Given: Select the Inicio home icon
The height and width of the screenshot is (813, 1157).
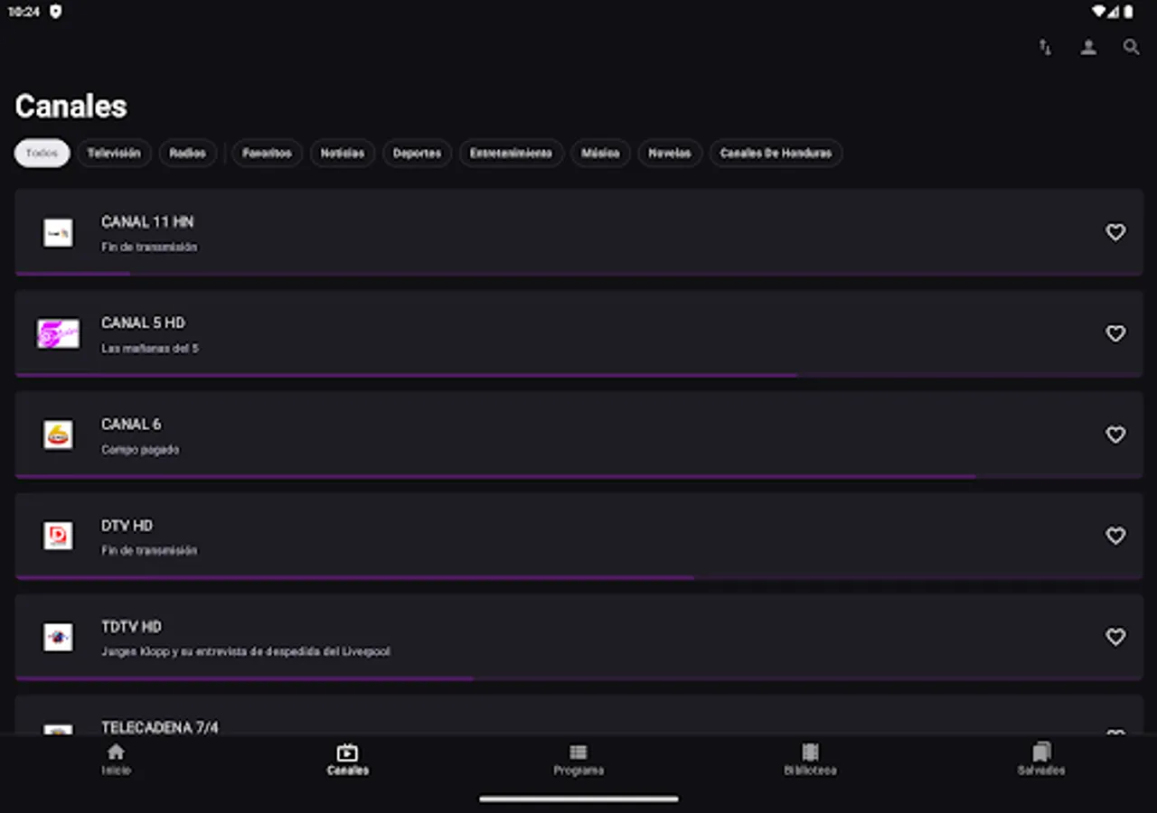Looking at the screenshot, I should pyautogui.click(x=116, y=757).
